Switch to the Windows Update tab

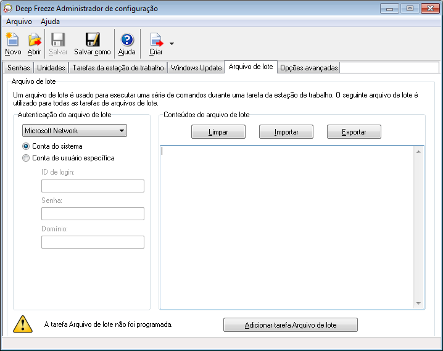coord(196,68)
